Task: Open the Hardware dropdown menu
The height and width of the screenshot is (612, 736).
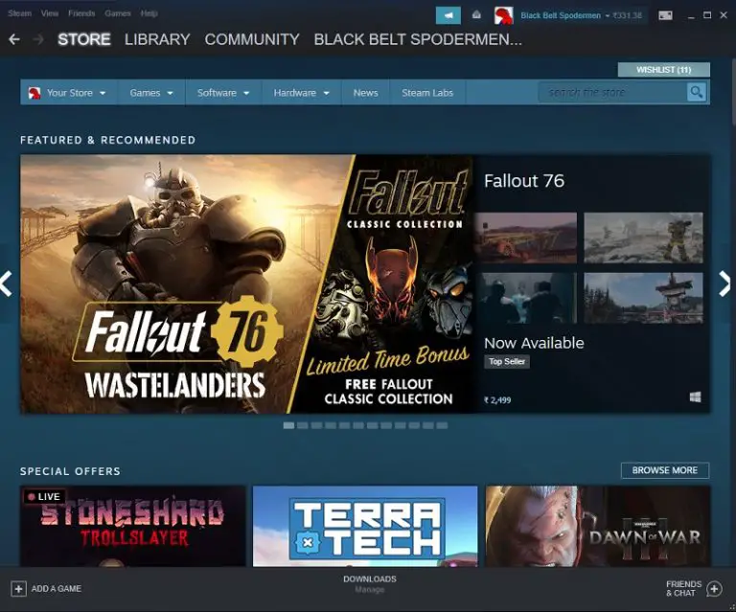Action: click(301, 93)
